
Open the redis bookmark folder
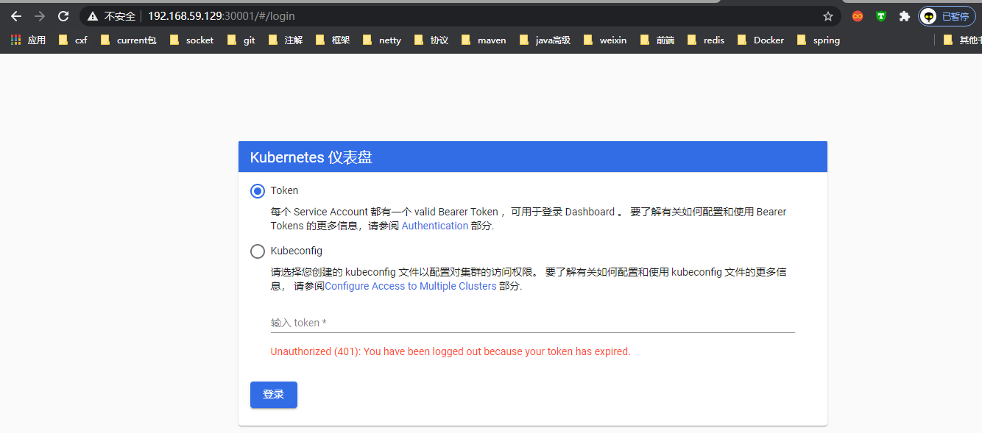click(x=706, y=40)
